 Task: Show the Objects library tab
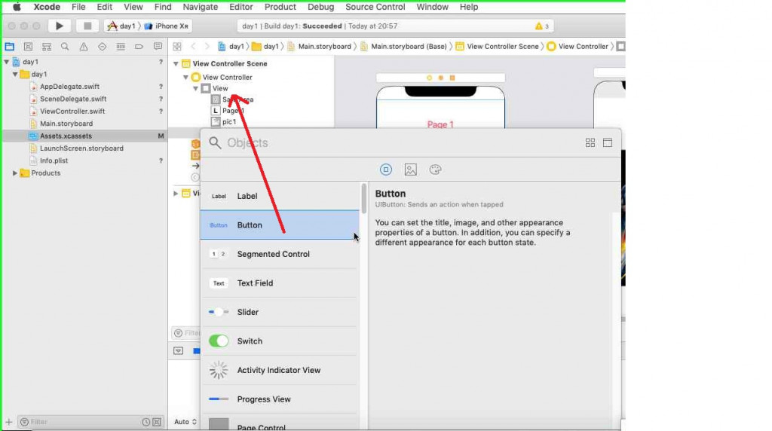pos(386,170)
